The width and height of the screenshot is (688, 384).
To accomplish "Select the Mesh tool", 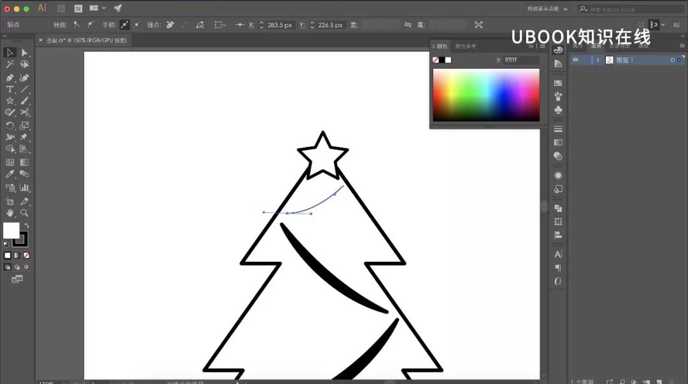I will tap(10, 163).
